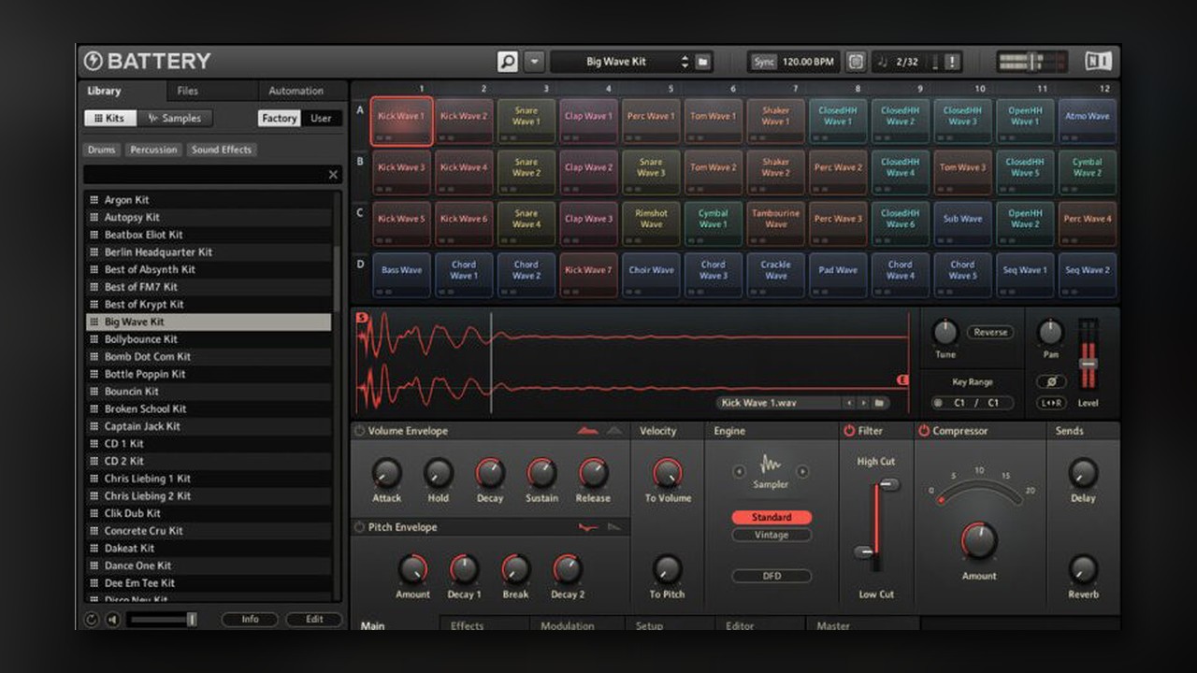
Task: Load next sample with right arrow
Action: pyautogui.click(x=863, y=403)
